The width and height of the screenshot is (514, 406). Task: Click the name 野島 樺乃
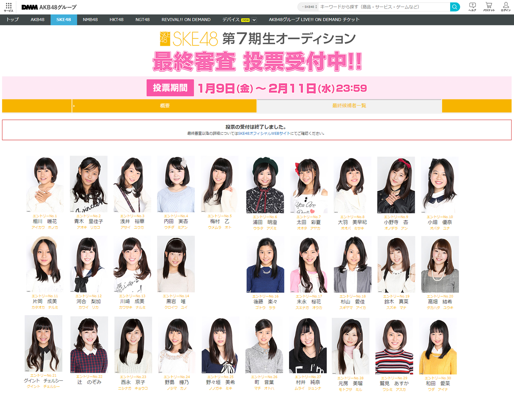pyautogui.click(x=177, y=383)
